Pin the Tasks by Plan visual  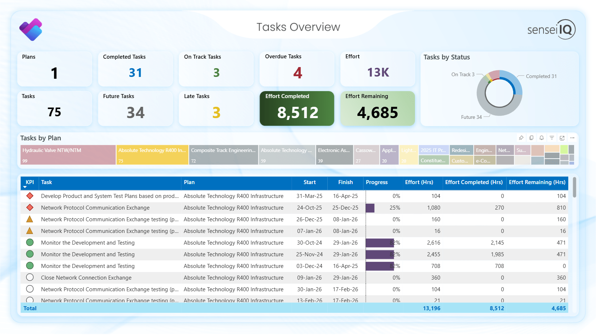[521, 138]
